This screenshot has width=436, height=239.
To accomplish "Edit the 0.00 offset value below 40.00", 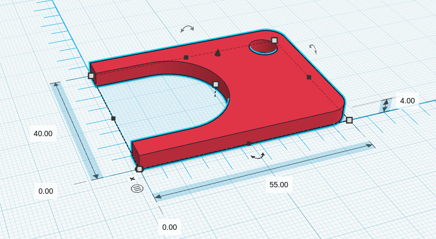I will [x=46, y=191].
